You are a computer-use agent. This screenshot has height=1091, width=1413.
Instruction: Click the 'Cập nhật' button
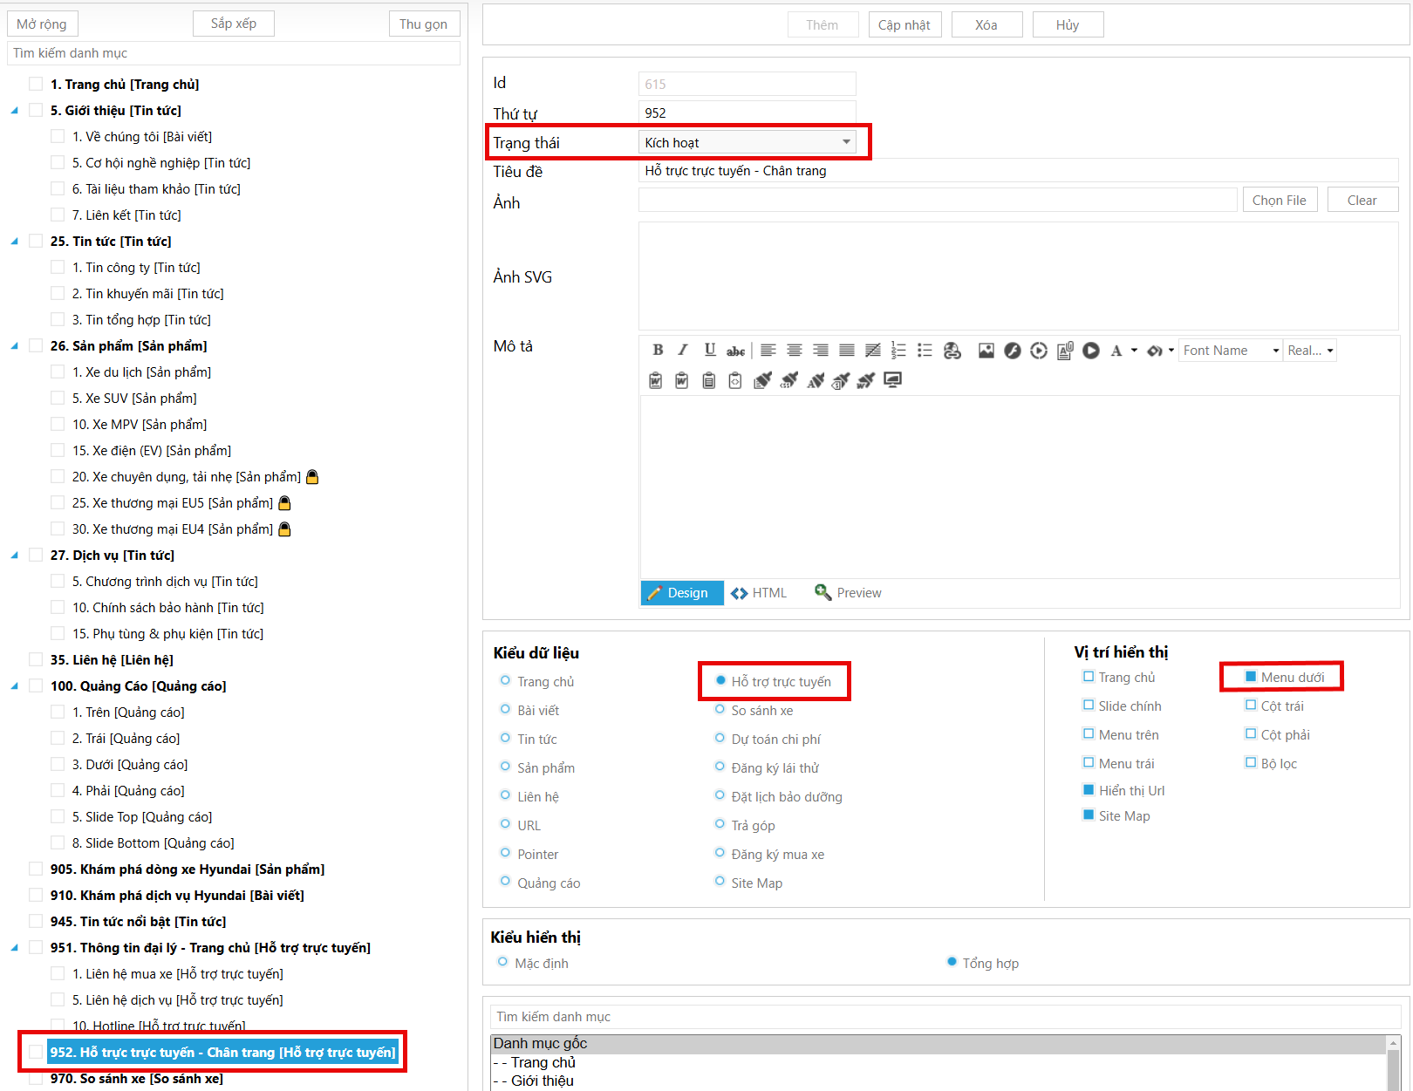coord(904,24)
